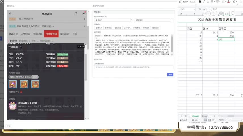Select the second appraisal conclusion option
The width and height of the screenshot is (243, 136).
[x=108, y=28]
